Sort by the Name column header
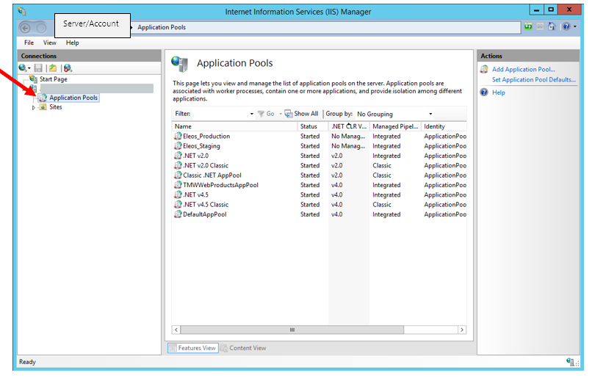 [x=234, y=127]
